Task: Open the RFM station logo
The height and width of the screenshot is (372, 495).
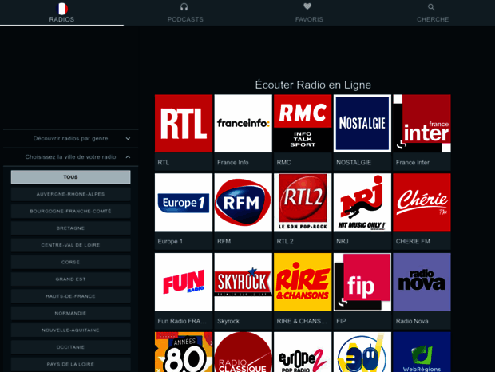Action: (243, 202)
